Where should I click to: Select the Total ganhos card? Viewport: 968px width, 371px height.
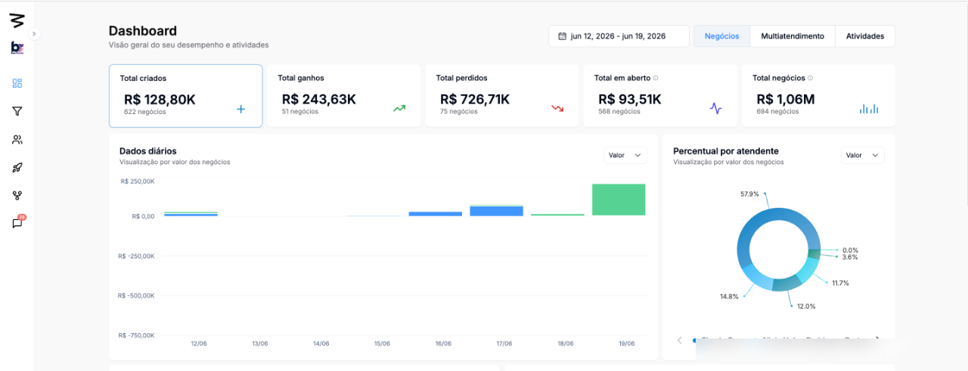pos(344,95)
